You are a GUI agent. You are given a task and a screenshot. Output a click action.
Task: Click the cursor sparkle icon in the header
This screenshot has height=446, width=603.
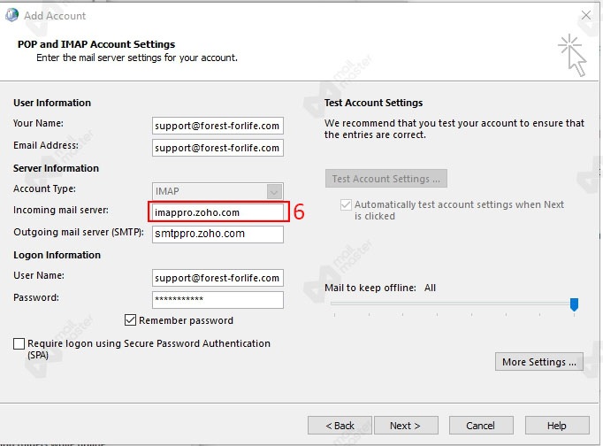pyautogui.click(x=571, y=56)
